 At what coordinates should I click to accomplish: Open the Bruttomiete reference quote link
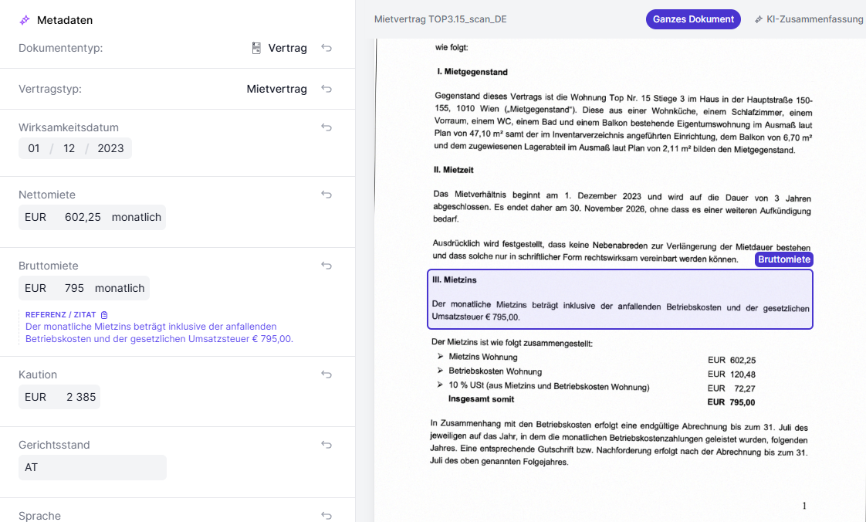coord(159,333)
